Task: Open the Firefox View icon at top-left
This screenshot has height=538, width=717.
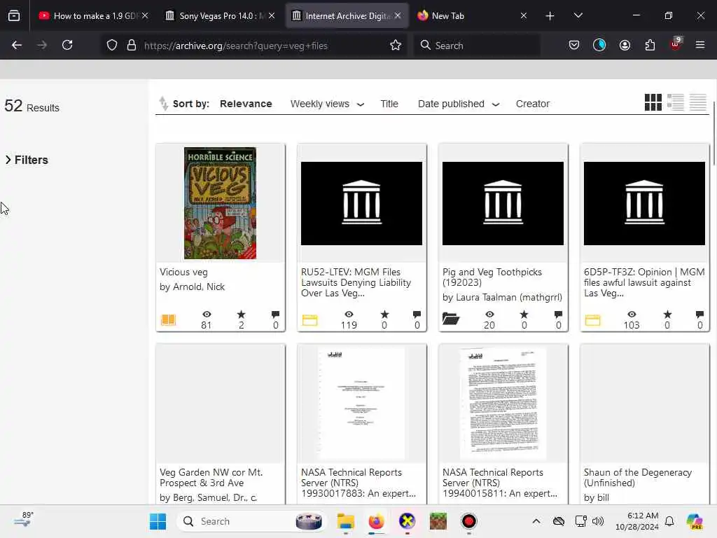Action: (14, 15)
